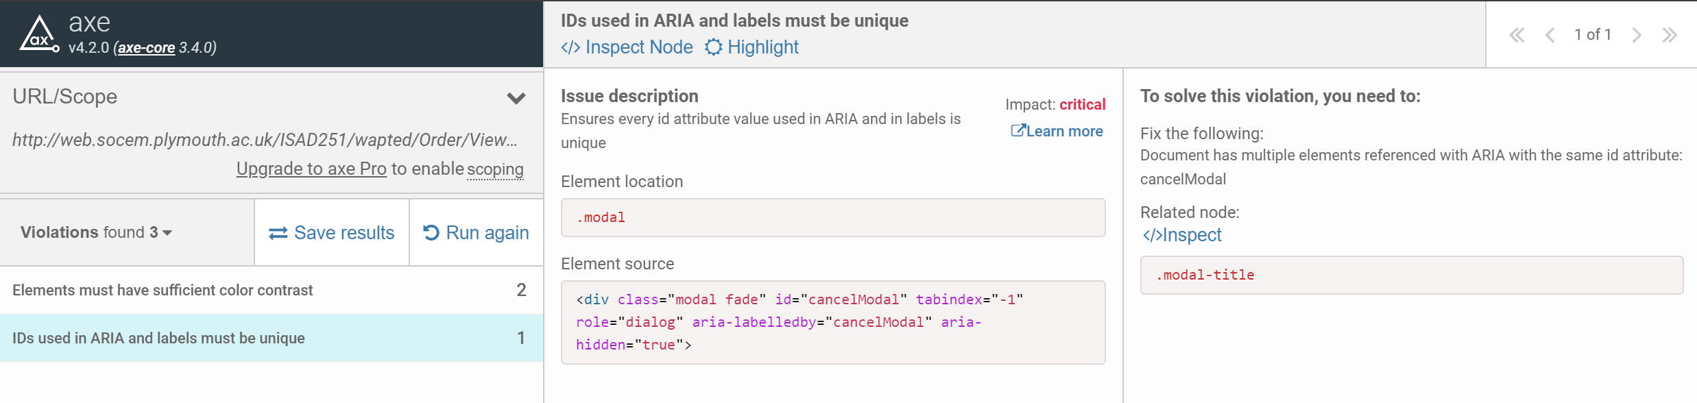The width and height of the screenshot is (1697, 403).
Task: Go to the previous issue with the left arrow
Action: 1550,35
